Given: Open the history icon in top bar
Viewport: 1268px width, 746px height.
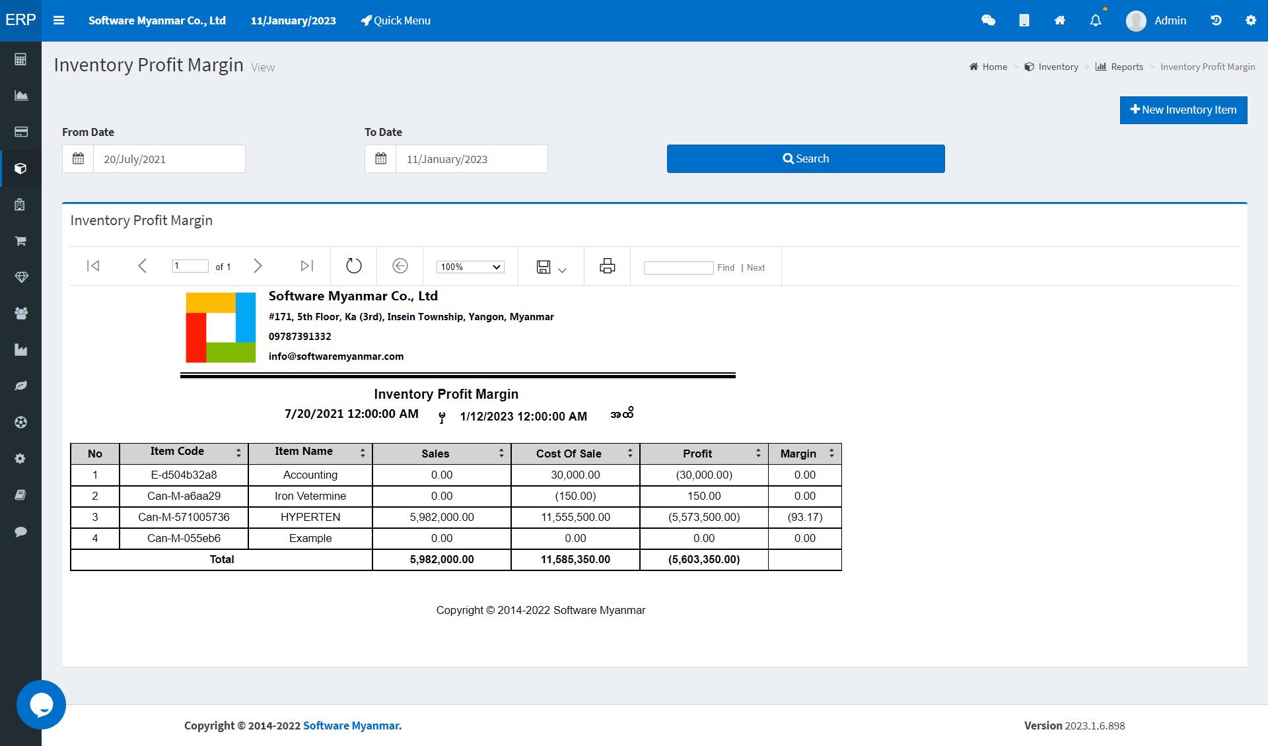Looking at the screenshot, I should 1216,20.
